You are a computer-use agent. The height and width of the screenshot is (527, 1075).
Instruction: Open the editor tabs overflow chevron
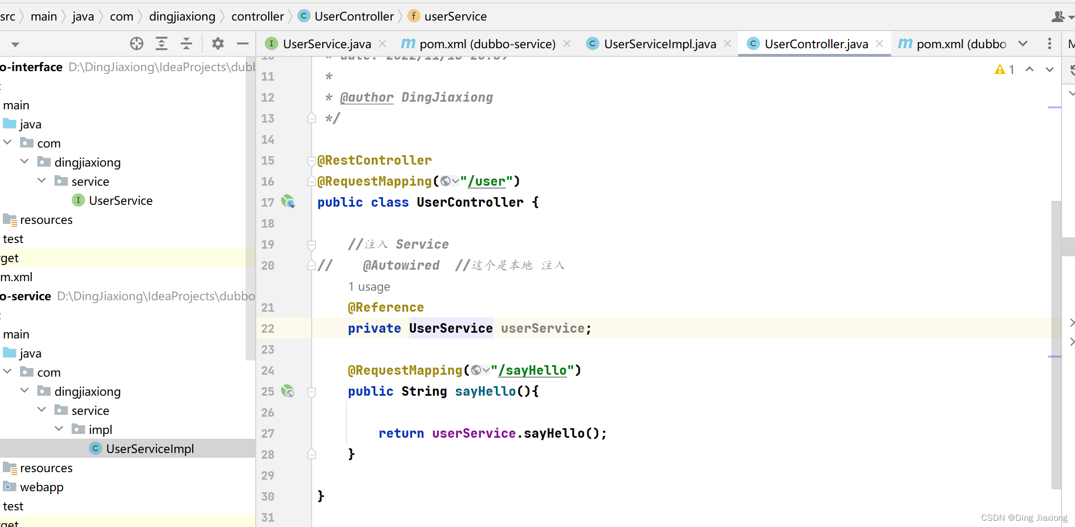tap(1023, 43)
